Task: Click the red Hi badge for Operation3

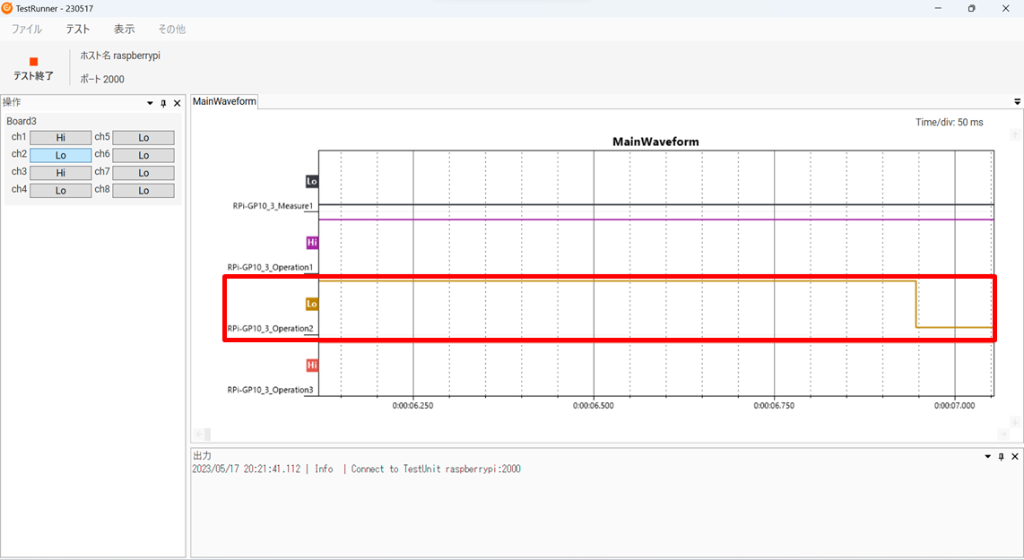Action: click(312, 366)
